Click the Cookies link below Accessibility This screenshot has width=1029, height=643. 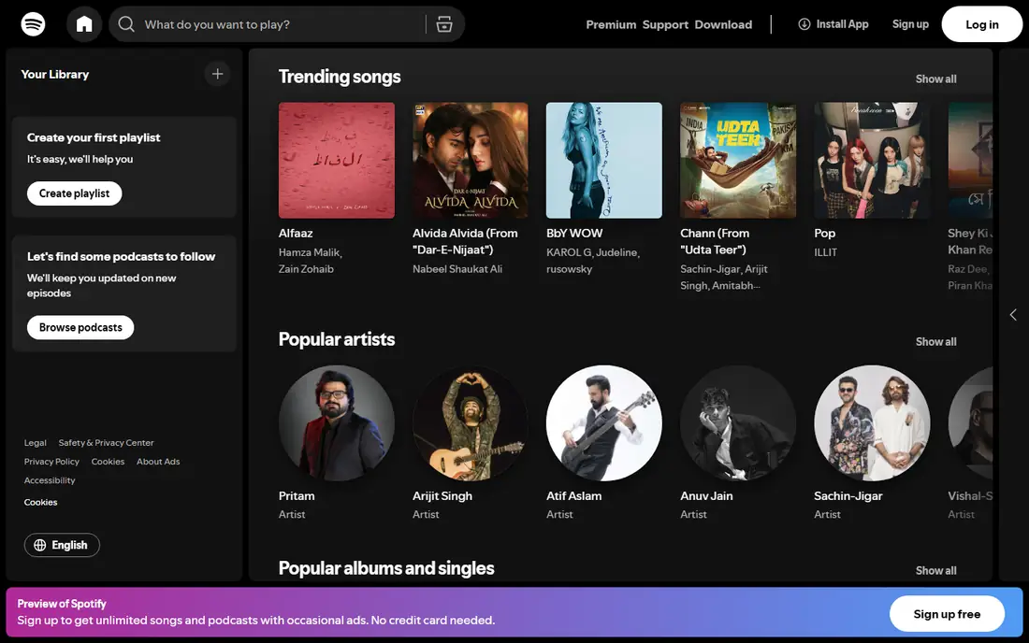click(40, 502)
